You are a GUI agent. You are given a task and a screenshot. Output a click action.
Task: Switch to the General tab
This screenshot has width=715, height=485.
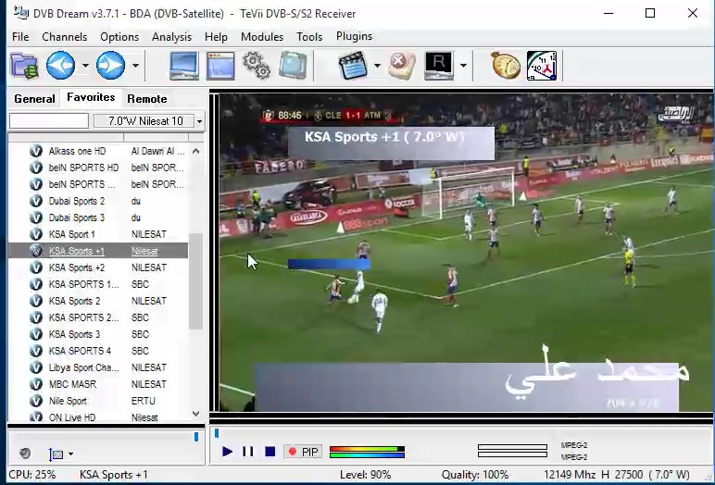coord(34,99)
